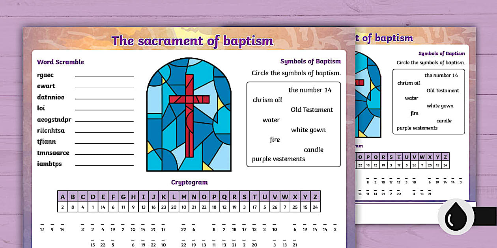This screenshot has height=248, width=497.
Task: Click the Old Testament text option
Action: [x=312, y=109]
